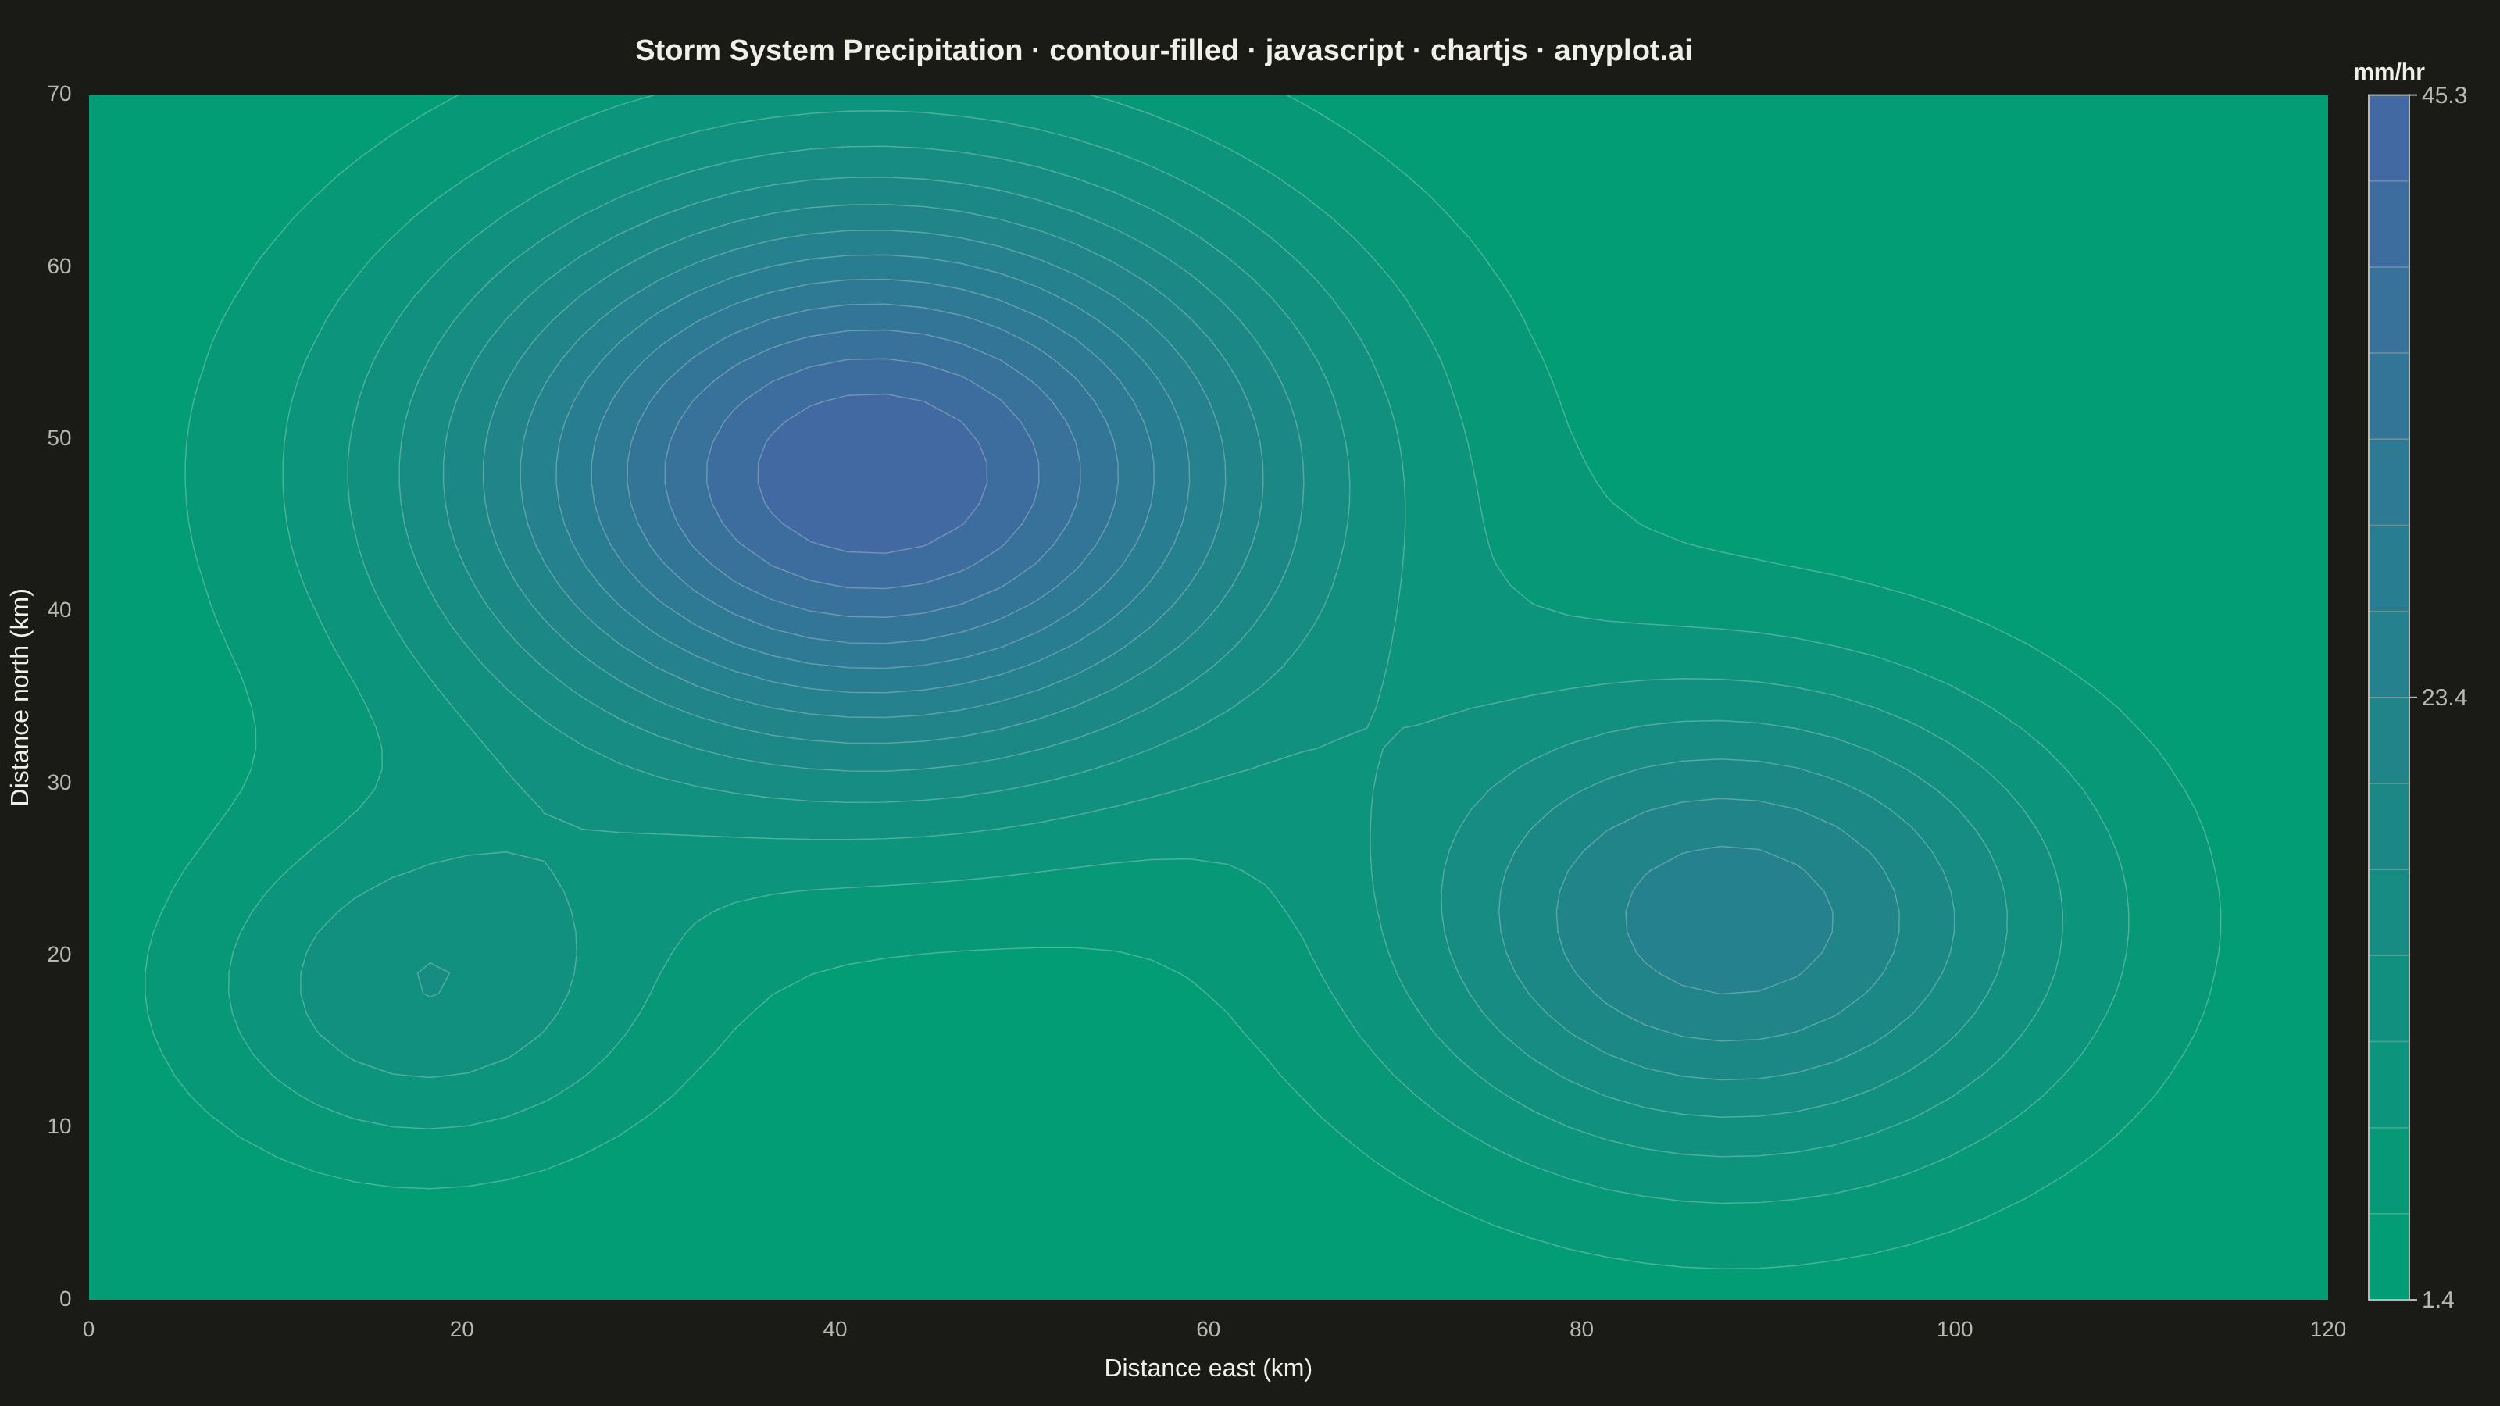Image resolution: width=2500 pixels, height=1406 pixels.
Task: Click the tiny contour polygon in the southwest cell
Action: point(433,980)
